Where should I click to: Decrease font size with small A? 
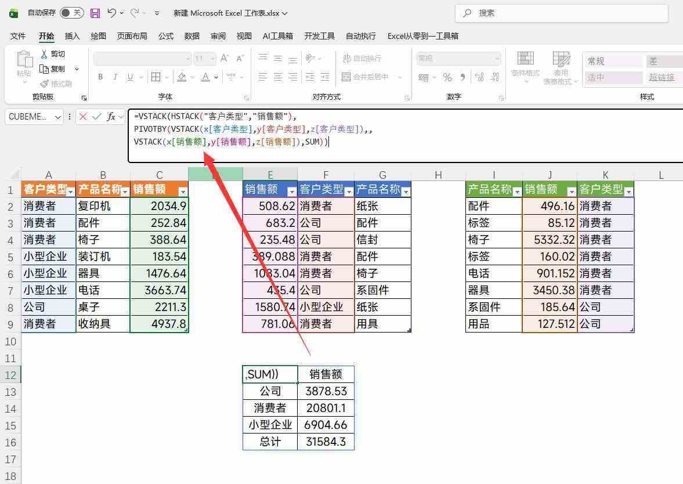point(240,58)
